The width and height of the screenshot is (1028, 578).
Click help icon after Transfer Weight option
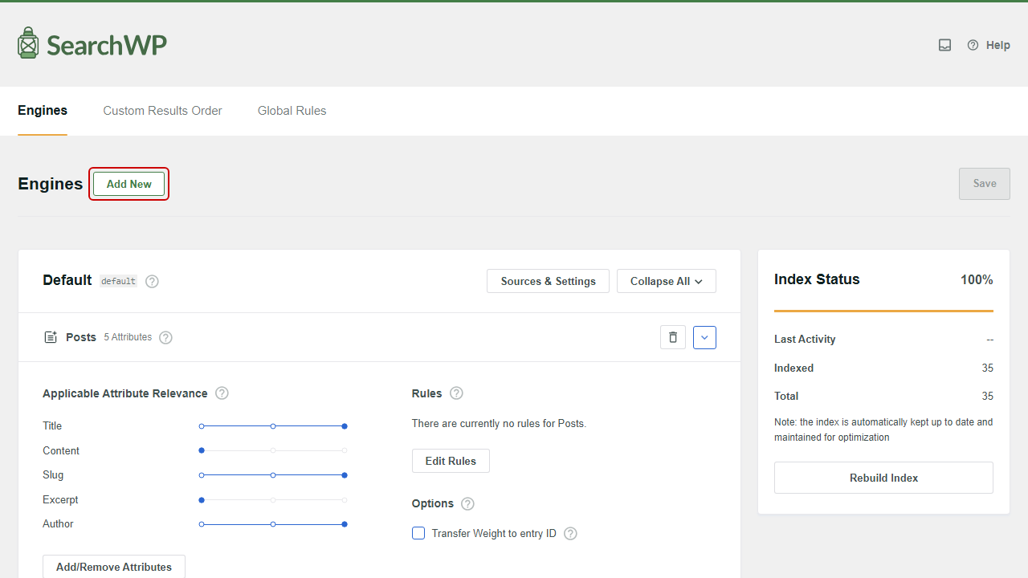(570, 534)
